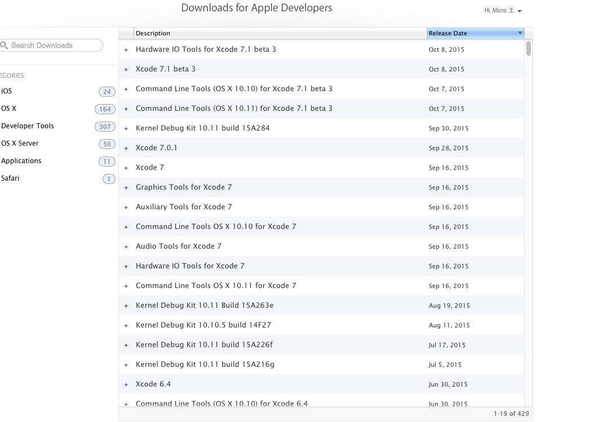Click 'Graphics Tools for Xcode 7' text
The width and height of the screenshot is (603, 422).
coord(184,187)
